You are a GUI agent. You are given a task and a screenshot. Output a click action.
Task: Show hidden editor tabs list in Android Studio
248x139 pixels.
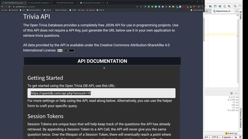click(236, 11)
